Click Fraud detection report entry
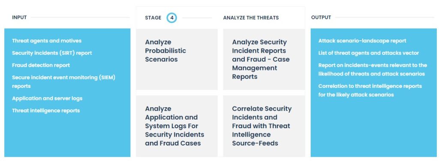439x162 pixels. click(41, 65)
